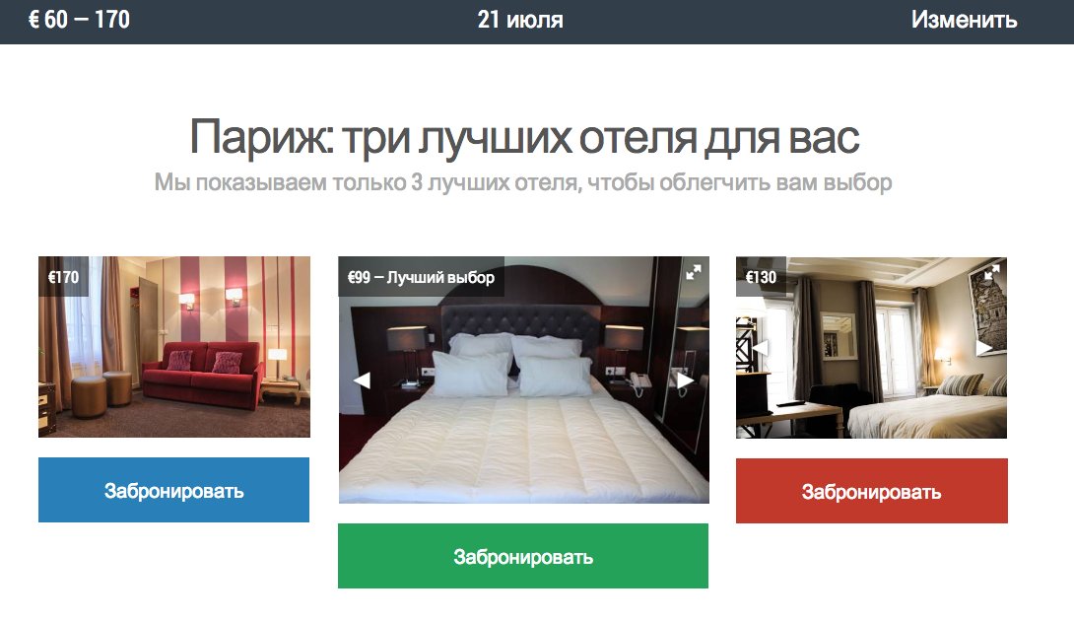Open the €130 hotel bedroom photo
Viewport: 1074px width, 621px height.
(x=871, y=348)
